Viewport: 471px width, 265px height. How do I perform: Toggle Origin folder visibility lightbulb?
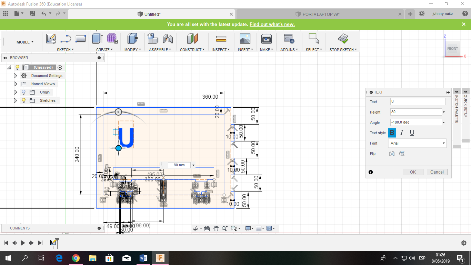[23, 92]
